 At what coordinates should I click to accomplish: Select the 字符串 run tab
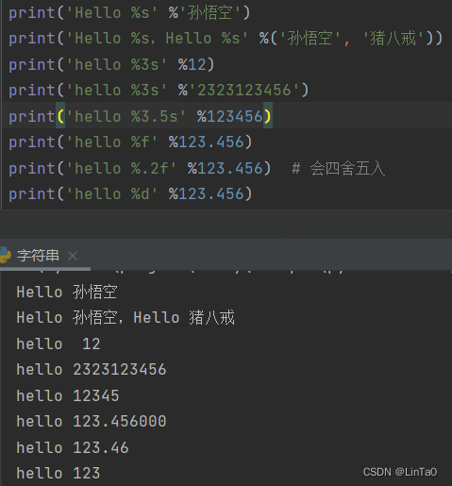tap(38, 256)
